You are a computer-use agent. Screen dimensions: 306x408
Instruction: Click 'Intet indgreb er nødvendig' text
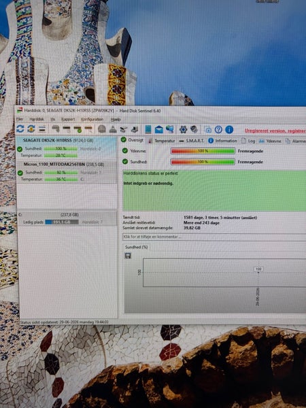coord(148,184)
